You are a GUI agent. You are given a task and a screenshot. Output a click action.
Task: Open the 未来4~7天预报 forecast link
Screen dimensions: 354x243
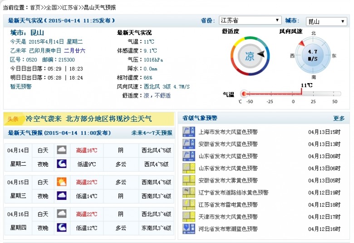pyautogui.click(x=152, y=133)
